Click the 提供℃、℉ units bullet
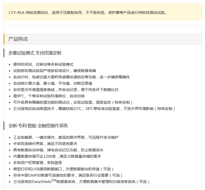The width and height of the screenshot is (205, 190). point(49,96)
